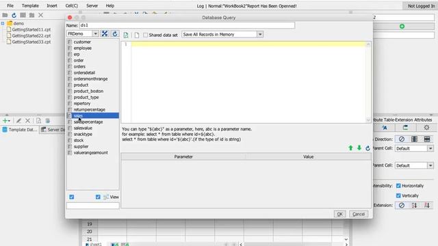Click the X delete icon in file toolbar
The image size is (438, 246).
40,15
